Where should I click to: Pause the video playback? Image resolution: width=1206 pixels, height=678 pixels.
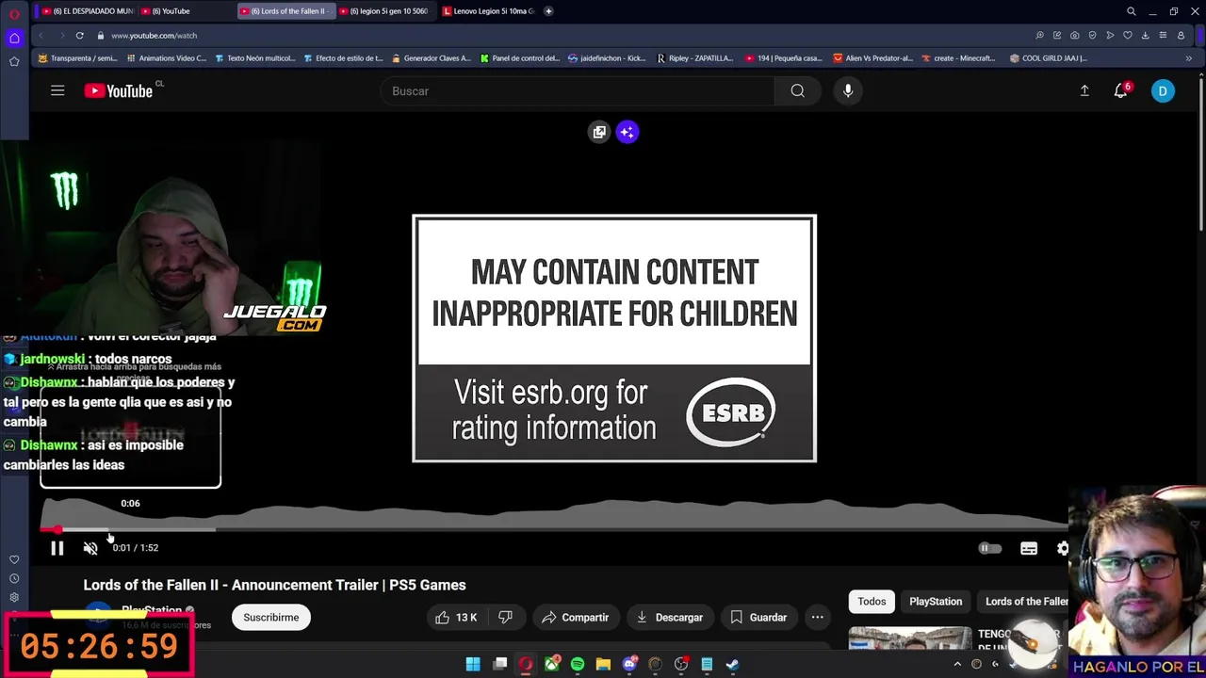tap(57, 548)
